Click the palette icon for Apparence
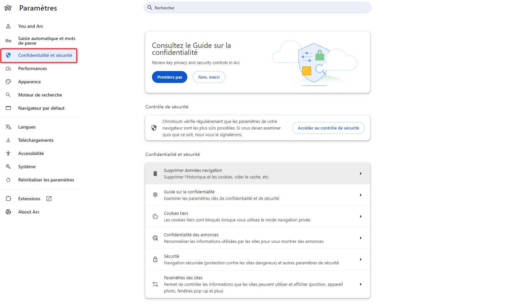This screenshot has width=517, height=307. [8, 82]
